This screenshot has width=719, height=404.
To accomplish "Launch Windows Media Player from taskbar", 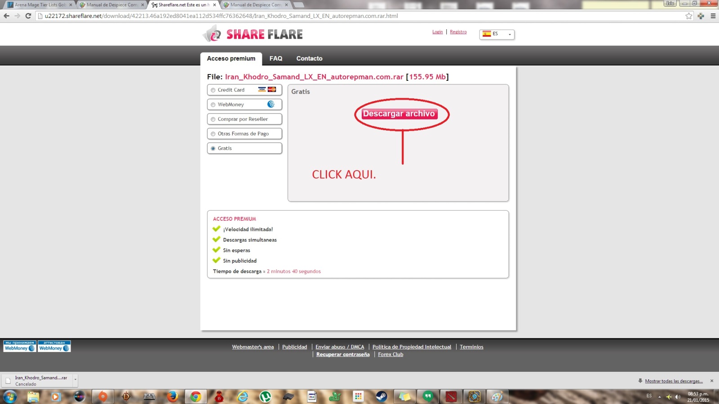I will click(56, 396).
